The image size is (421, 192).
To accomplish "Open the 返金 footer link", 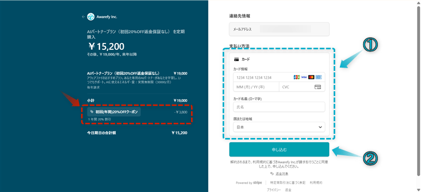I will click(288, 190).
